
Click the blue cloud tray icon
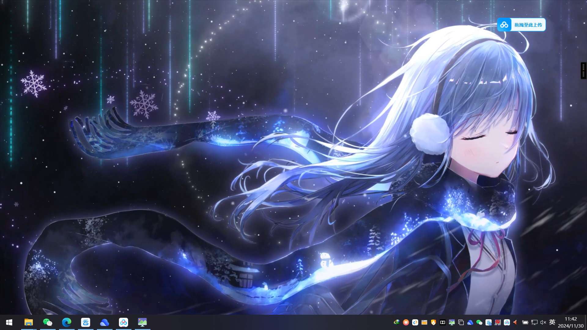pyautogui.click(x=470, y=322)
